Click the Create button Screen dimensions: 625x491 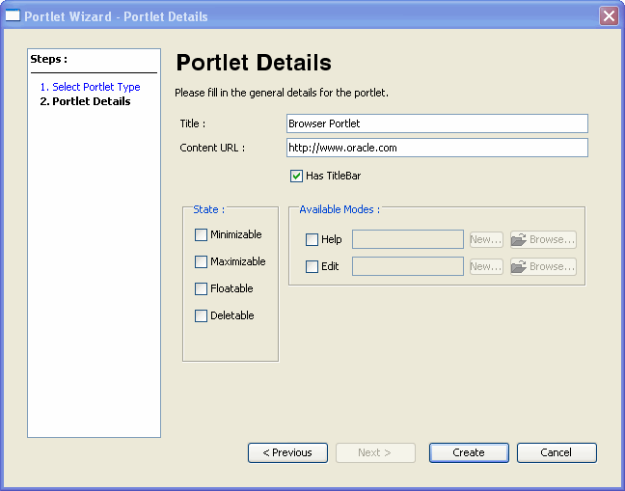click(469, 452)
